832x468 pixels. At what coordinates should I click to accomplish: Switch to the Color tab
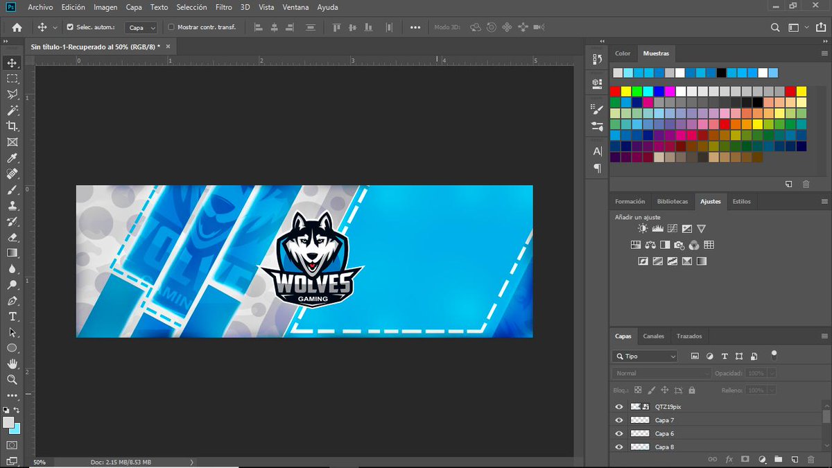pos(623,53)
